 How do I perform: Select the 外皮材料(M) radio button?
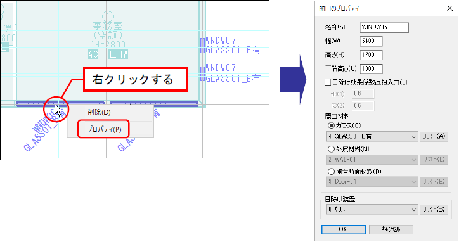[331, 150]
